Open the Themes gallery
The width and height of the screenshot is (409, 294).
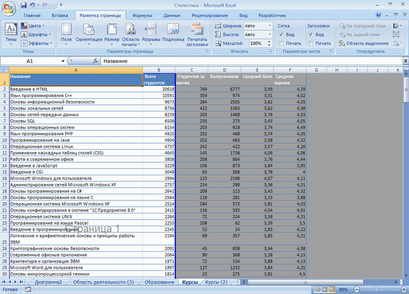(11, 35)
